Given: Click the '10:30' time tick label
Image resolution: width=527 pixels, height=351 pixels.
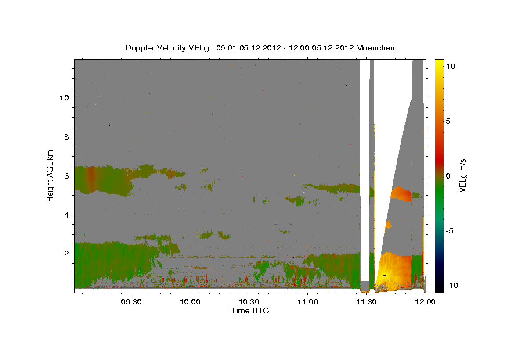Looking at the screenshot, I should click(249, 302).
